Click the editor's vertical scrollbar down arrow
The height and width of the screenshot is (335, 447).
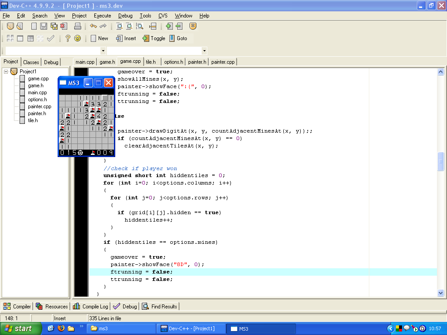(440, 293)
